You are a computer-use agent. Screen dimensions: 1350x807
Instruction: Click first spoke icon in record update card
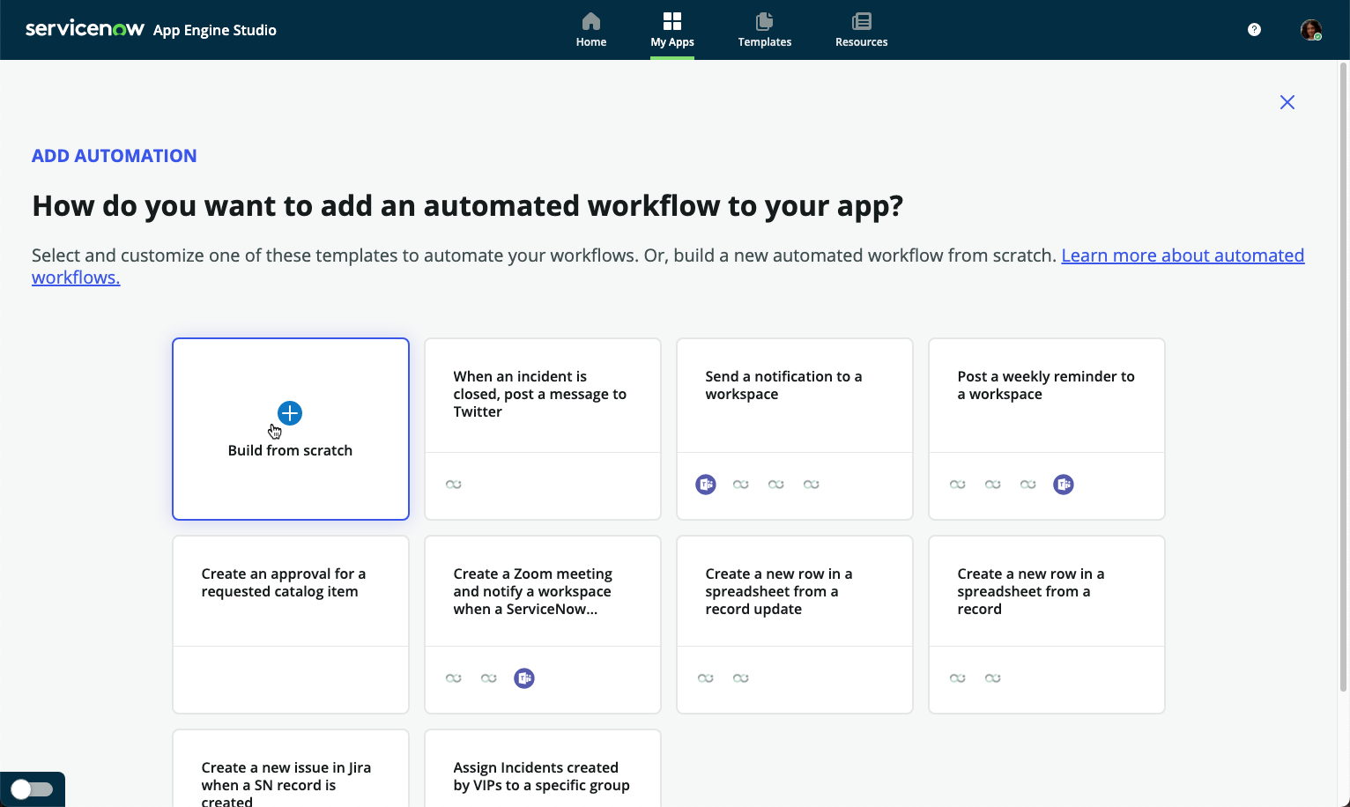coord(706,678)
